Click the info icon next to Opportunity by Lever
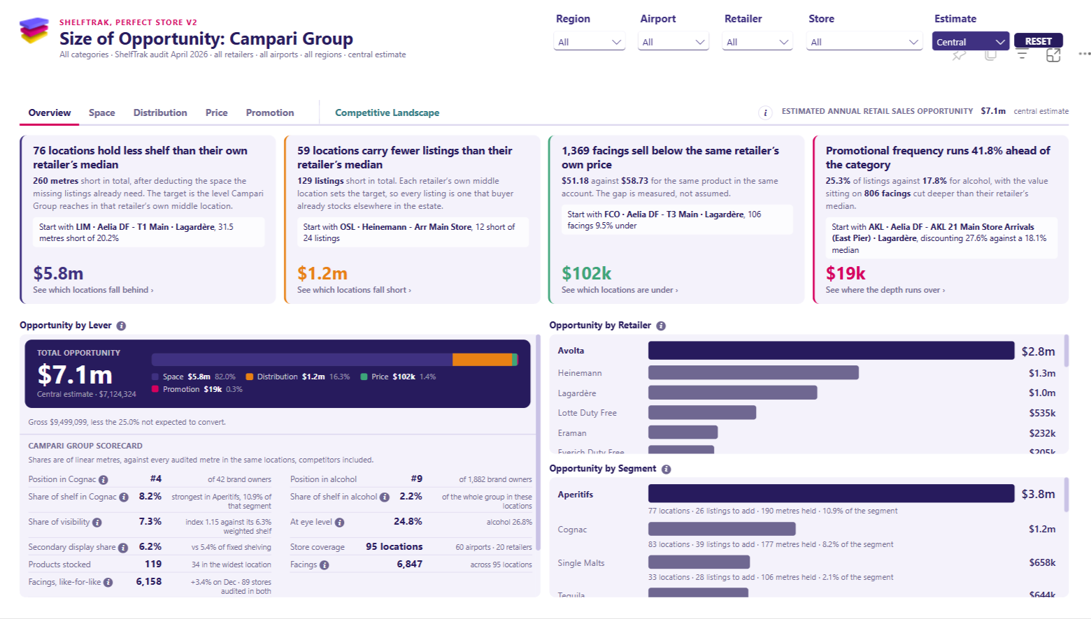This screenshot has height=619, width=1091. tap(121, 326)
